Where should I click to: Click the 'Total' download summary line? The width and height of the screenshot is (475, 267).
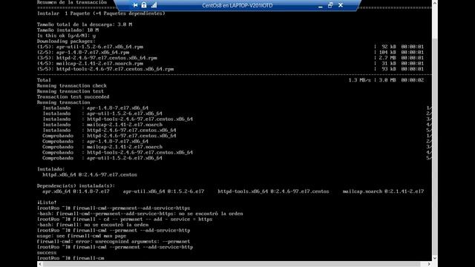[x=231, y=80]
